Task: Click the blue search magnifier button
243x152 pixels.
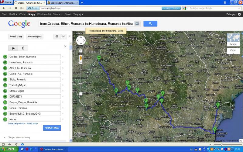Action: (150, 23)
